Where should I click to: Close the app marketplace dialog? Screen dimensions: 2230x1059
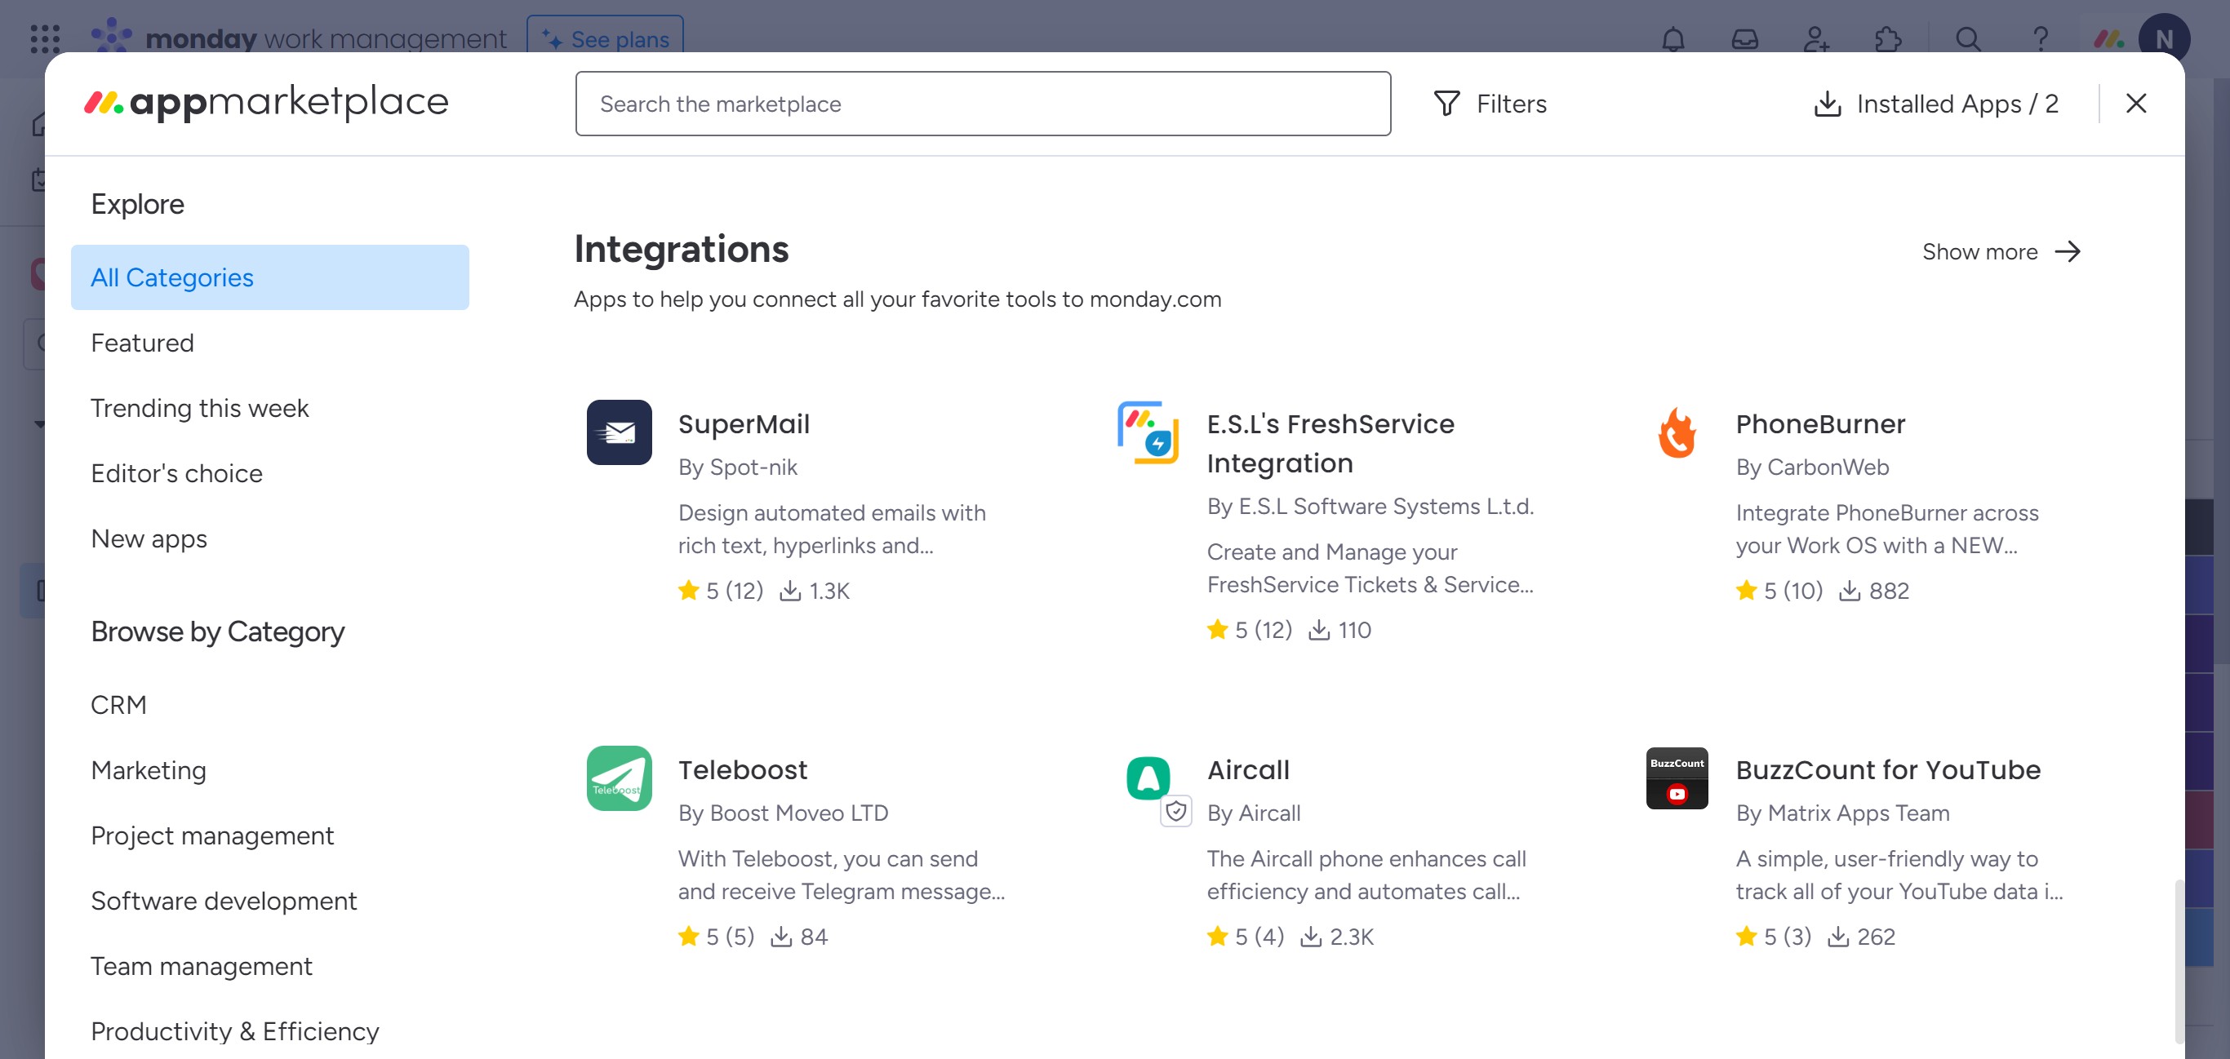coord(2135,104)
